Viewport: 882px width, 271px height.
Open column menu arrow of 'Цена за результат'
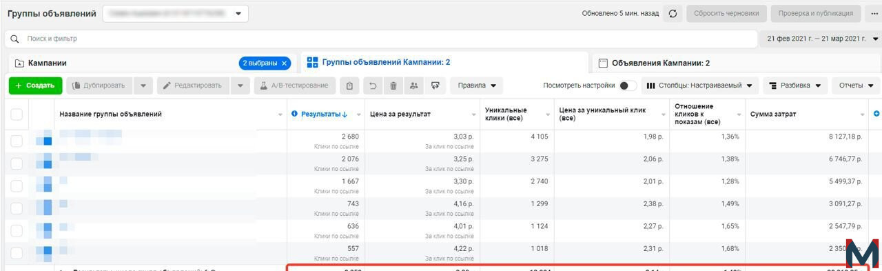point(473,114)
